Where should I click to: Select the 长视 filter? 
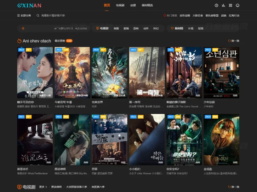(x=190, y=29)
